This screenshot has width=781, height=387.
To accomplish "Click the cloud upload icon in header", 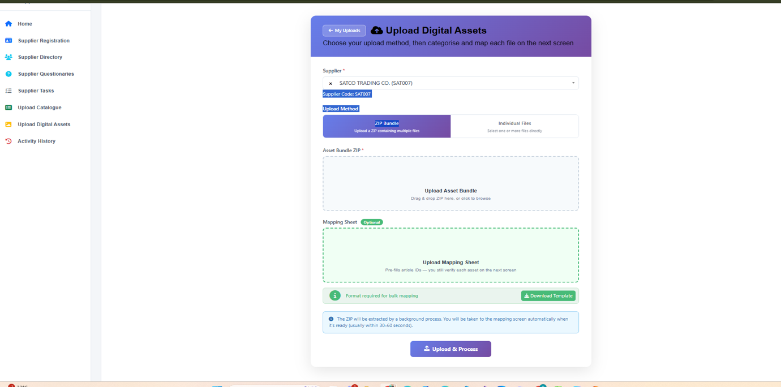I will pyautogui.click(x=377, y=31).
